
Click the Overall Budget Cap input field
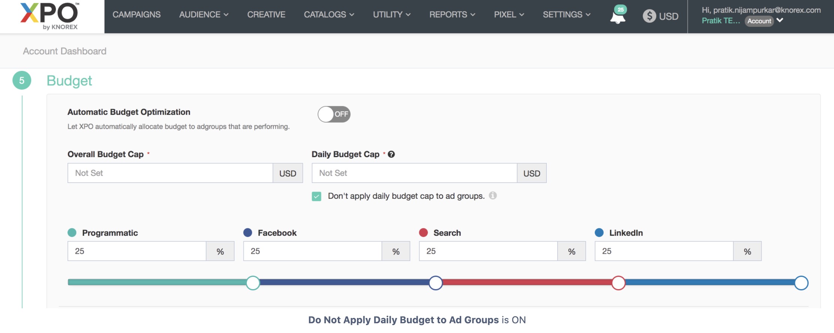170,173
